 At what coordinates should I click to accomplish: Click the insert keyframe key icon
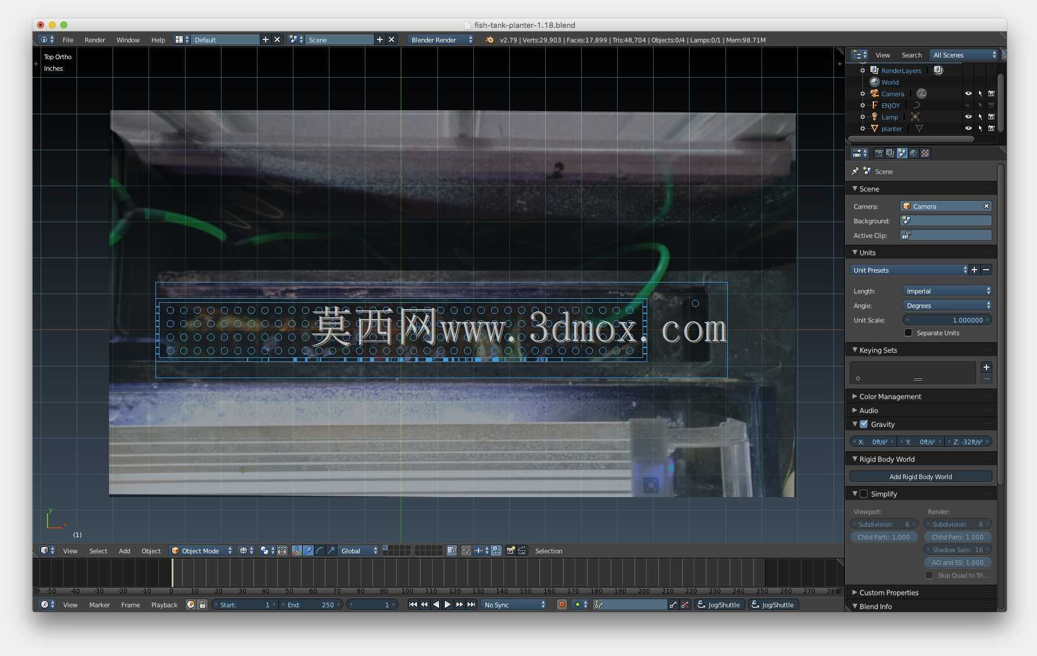coord(673,604)
